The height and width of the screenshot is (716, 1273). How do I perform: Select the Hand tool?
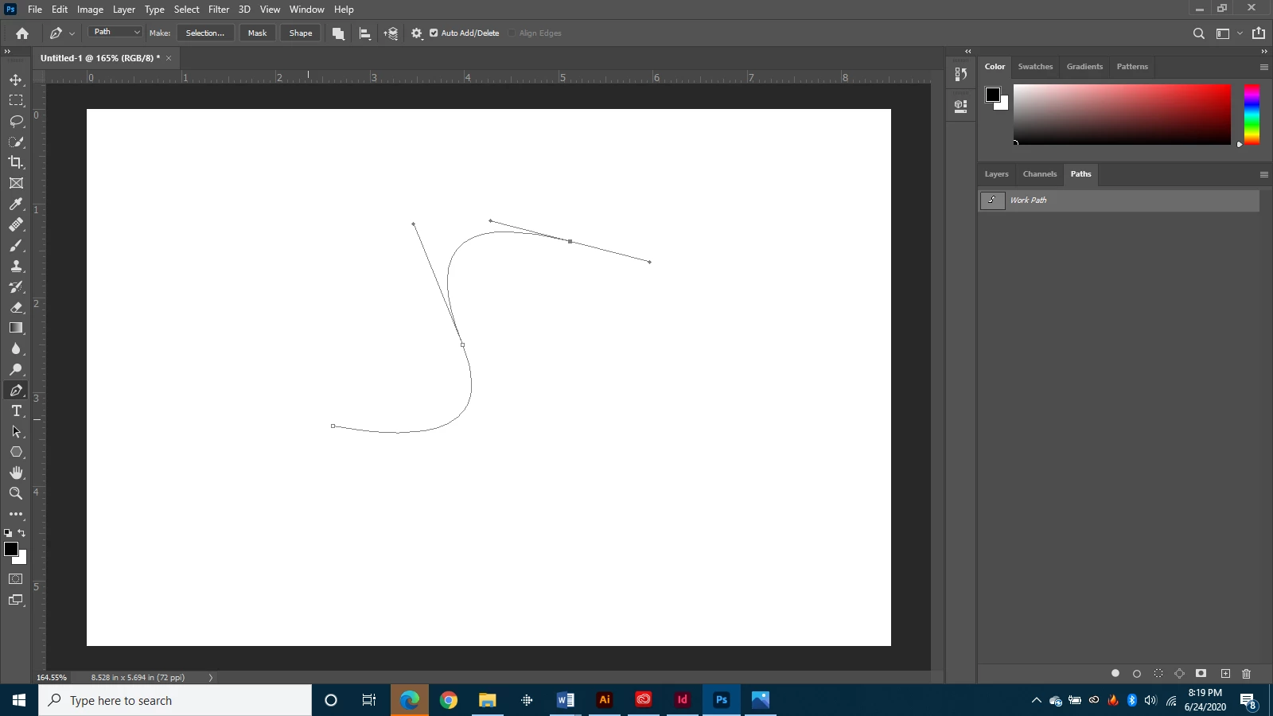click(x=16, y=473)
